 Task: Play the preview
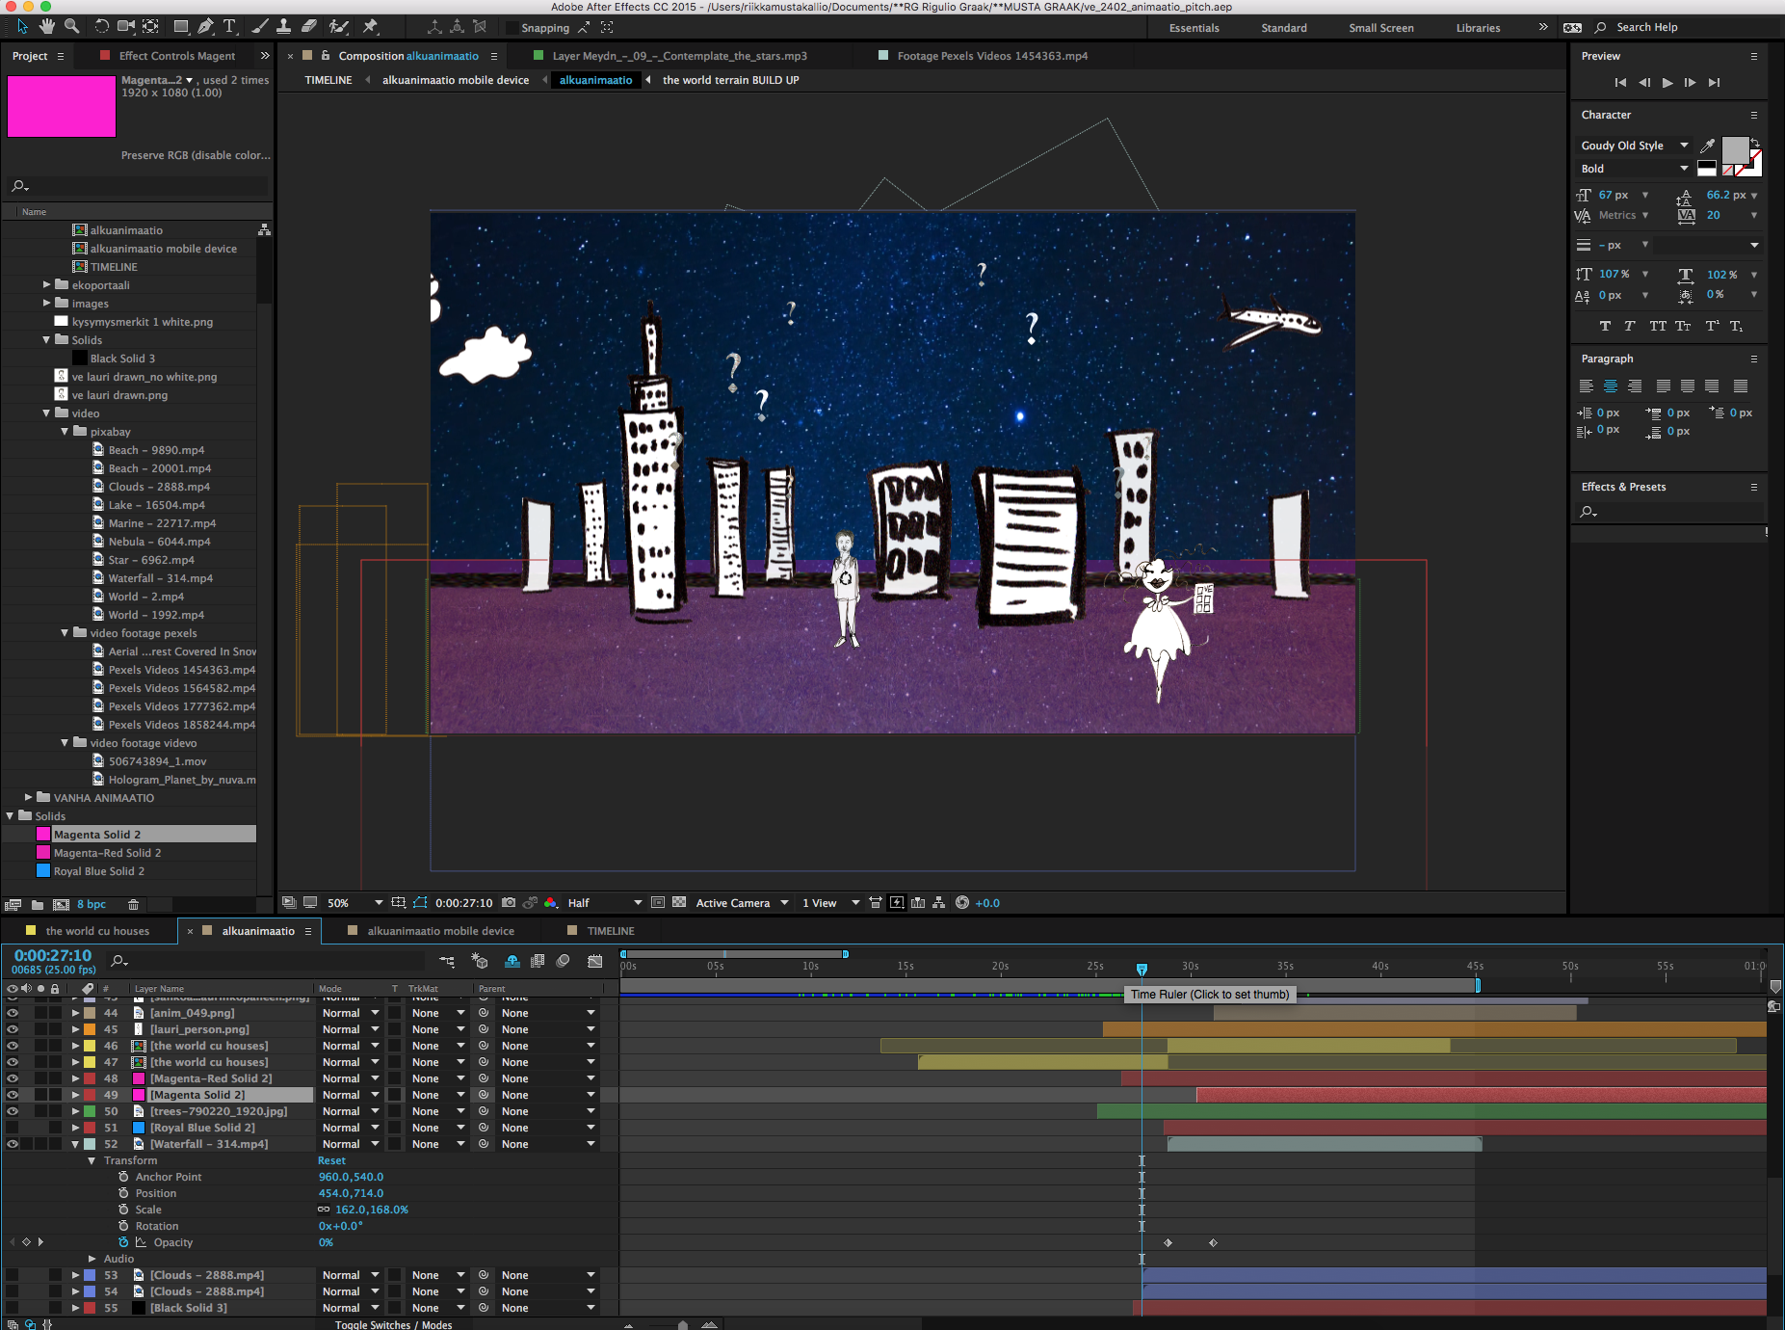(x=1667, y=83)
